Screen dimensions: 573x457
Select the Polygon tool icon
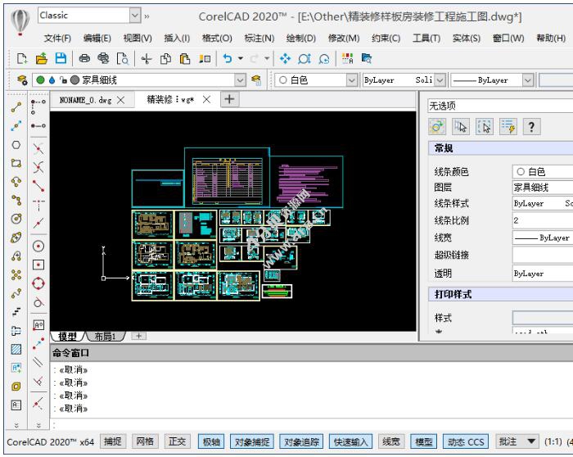tap(16, 145)
